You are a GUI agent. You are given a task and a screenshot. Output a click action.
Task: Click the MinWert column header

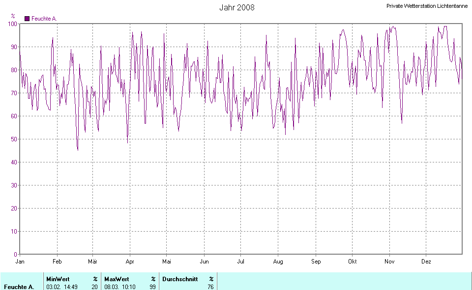(58, 279)
